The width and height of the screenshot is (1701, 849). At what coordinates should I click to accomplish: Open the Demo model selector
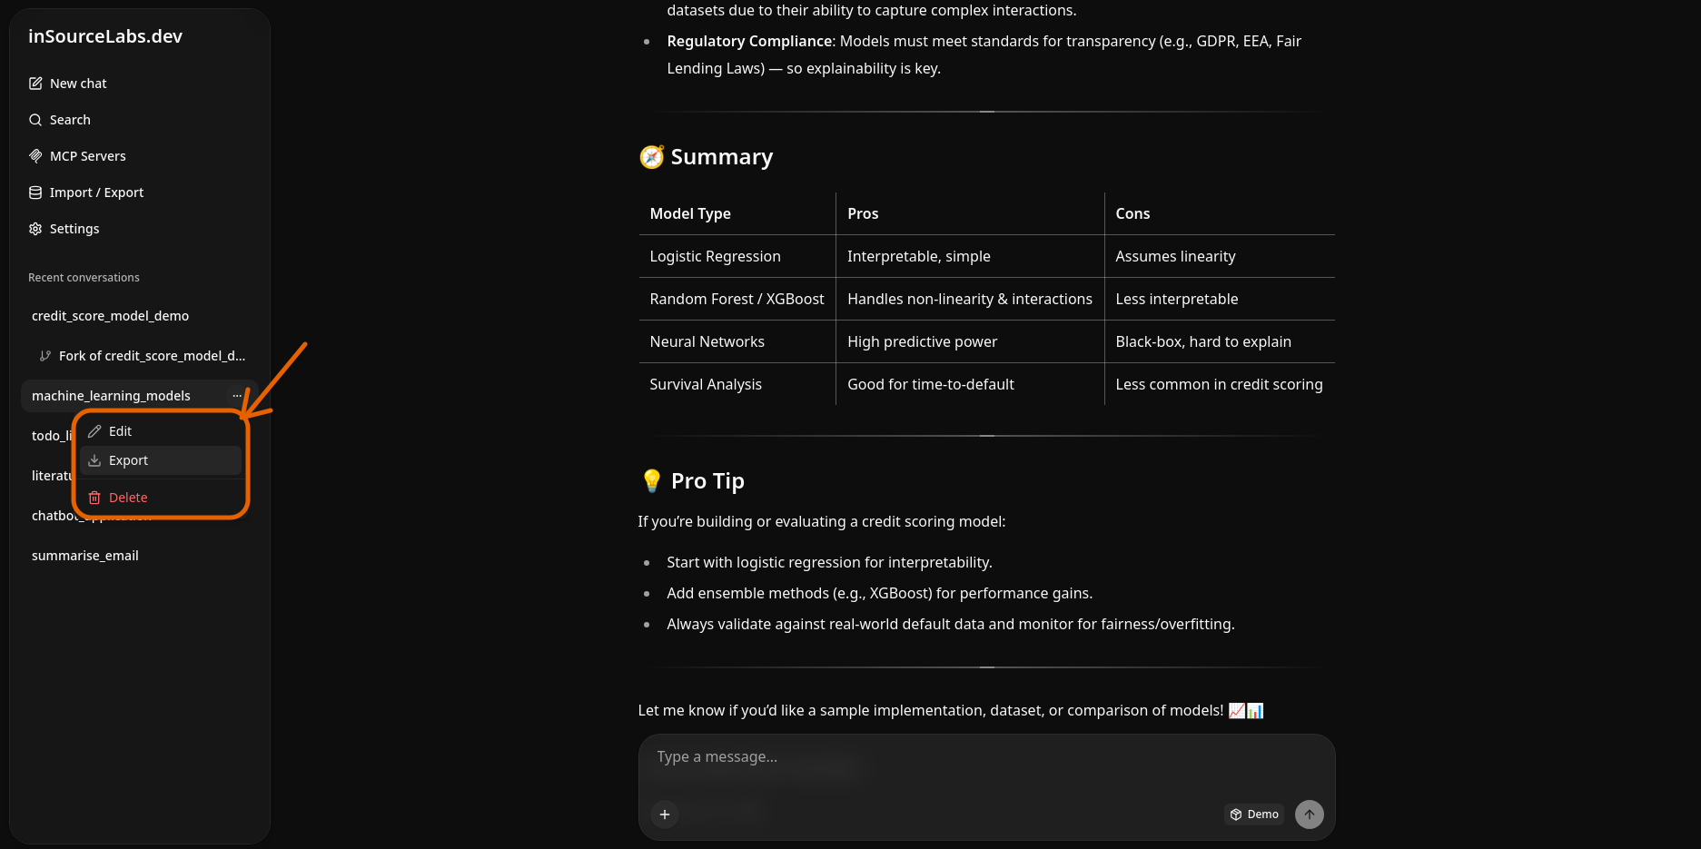(x=1254, y=814)
